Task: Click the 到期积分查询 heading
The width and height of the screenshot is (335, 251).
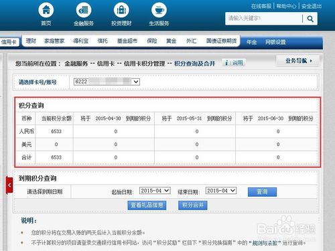Action: [38, 178]
